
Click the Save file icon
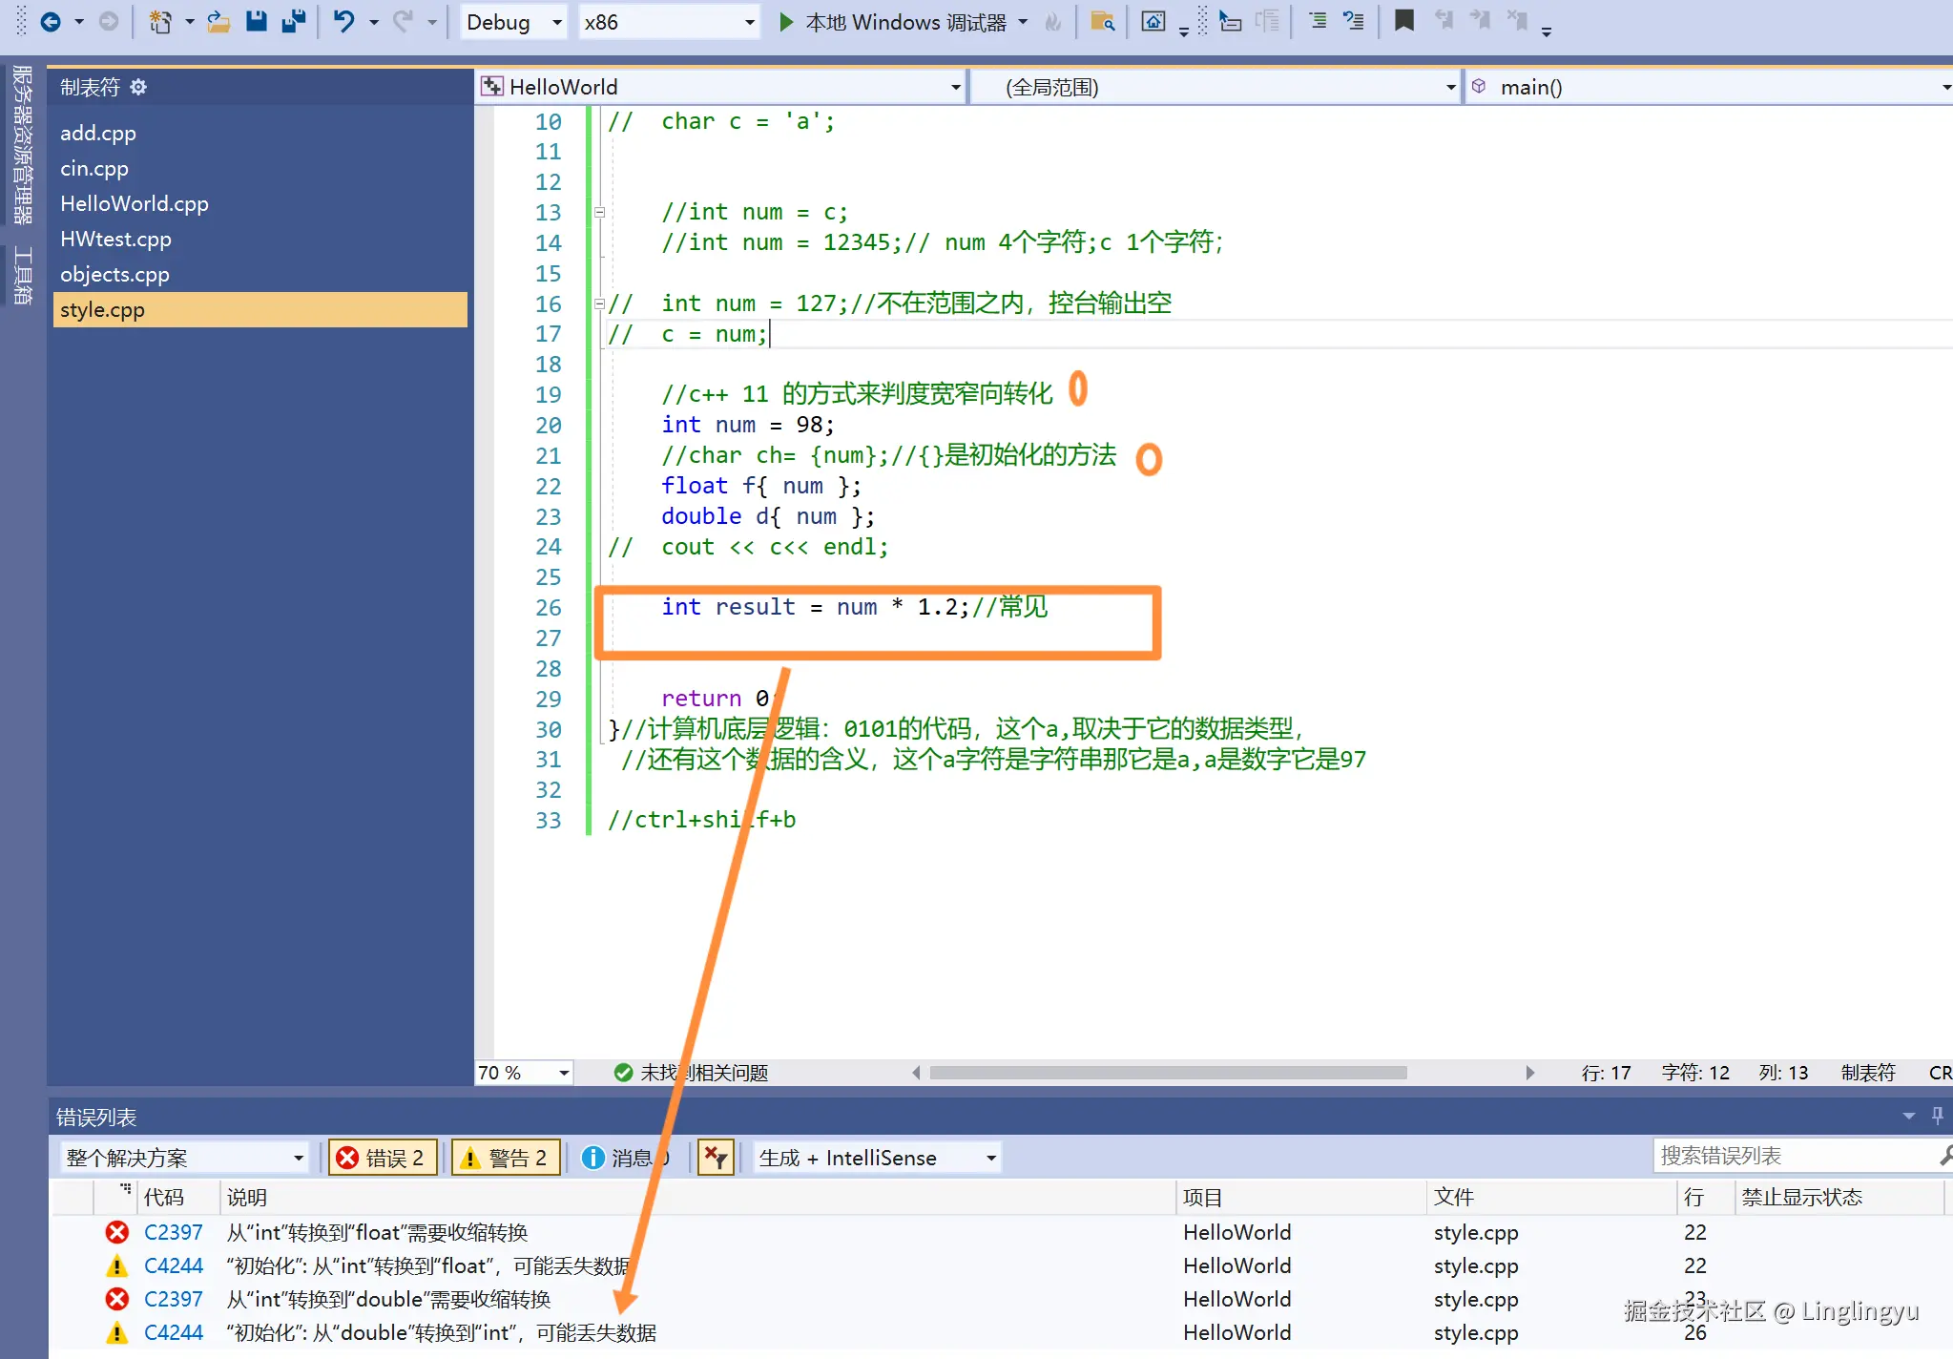(256, 21)
